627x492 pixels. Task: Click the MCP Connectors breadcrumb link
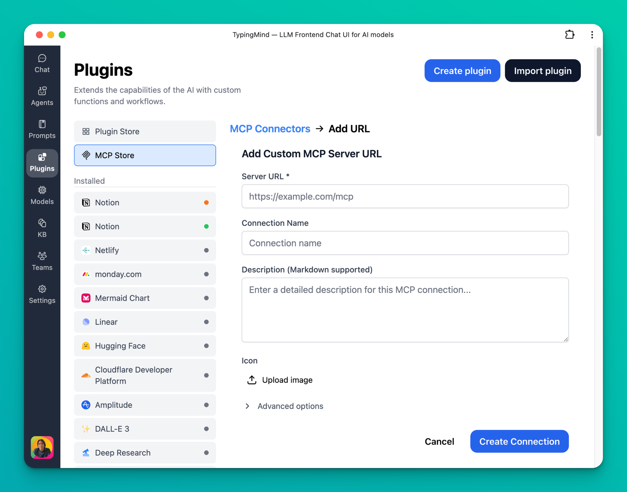pyautogui.click(x=270, y=129)
